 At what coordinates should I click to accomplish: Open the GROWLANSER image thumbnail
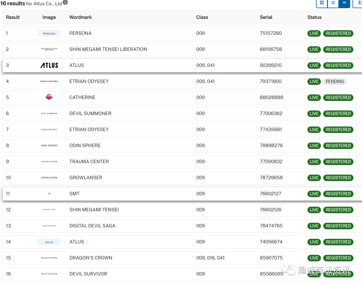(x=49, y=178)
